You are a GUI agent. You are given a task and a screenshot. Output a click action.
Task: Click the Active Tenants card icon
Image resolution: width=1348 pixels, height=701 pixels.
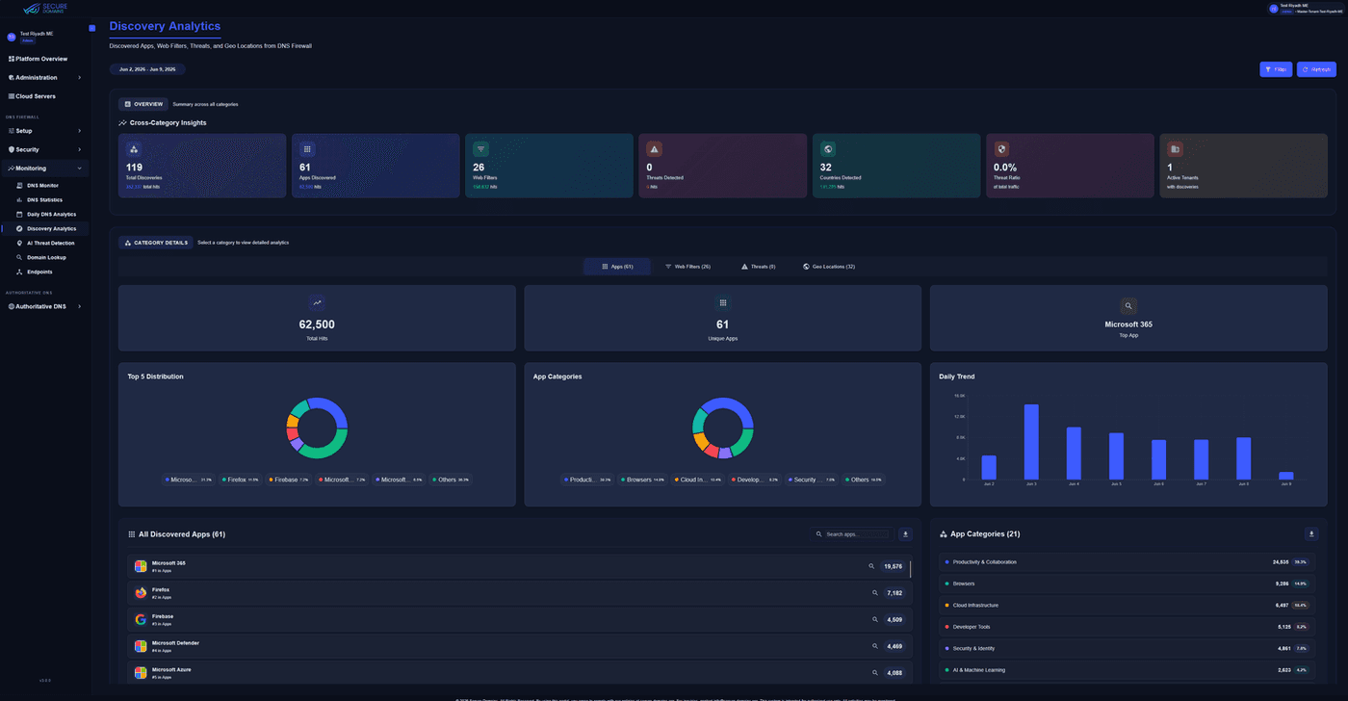tap(1175, 149)
